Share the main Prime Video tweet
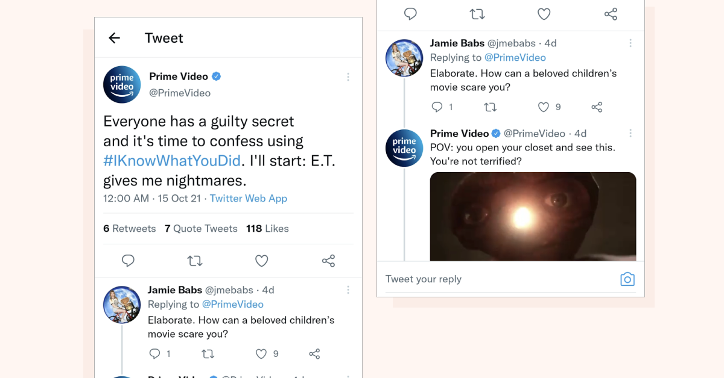This screenshot has width=724, height=378. (328, 261)
